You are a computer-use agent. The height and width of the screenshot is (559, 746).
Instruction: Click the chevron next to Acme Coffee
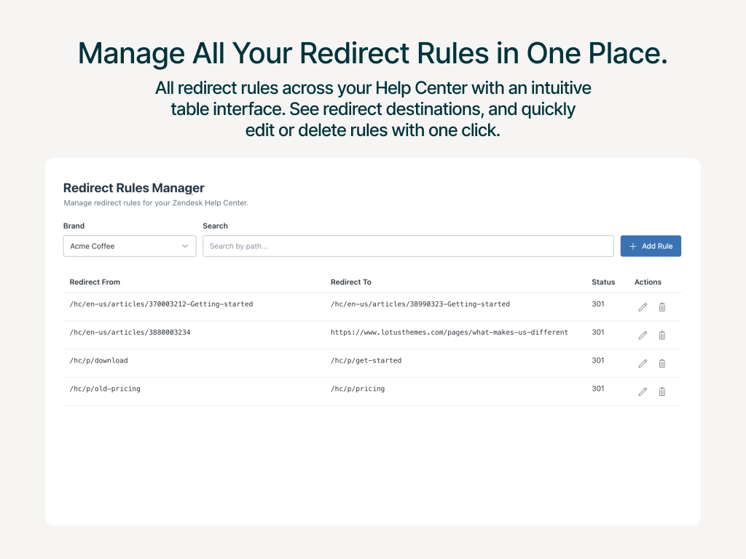pyautogui.click(x=186, y=246)
